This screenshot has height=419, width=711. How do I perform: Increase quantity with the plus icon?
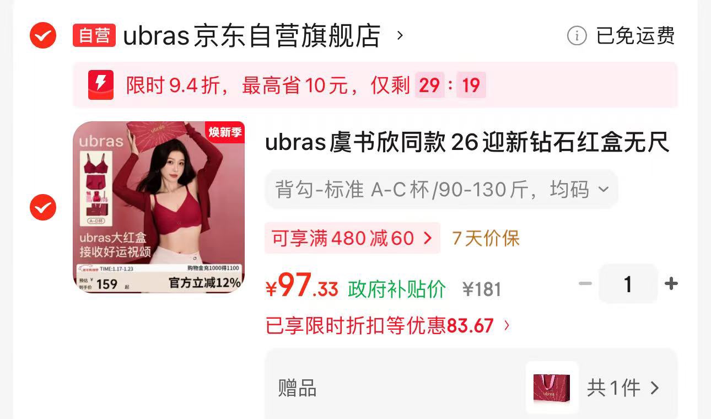(x=671, y=284)
